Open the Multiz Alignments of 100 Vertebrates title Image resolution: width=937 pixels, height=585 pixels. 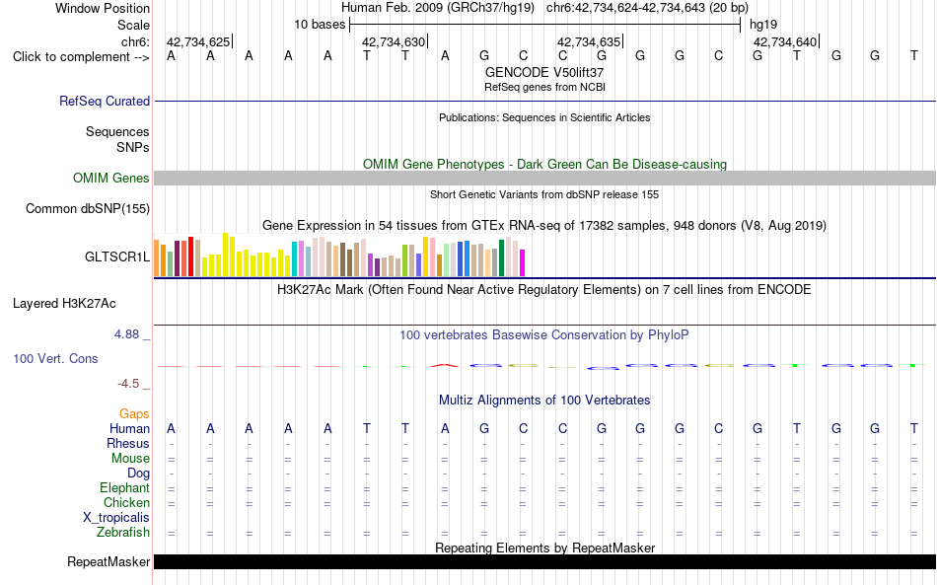tap(544, 401)
